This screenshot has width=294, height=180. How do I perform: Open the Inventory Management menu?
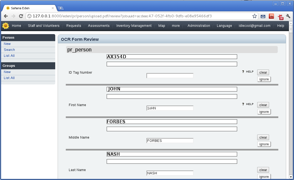(134, 26)
